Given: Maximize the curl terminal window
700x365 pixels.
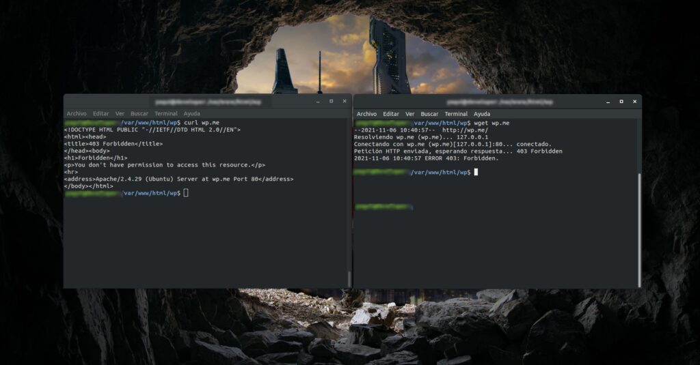Looking at the screenshot, I should 332,101.
